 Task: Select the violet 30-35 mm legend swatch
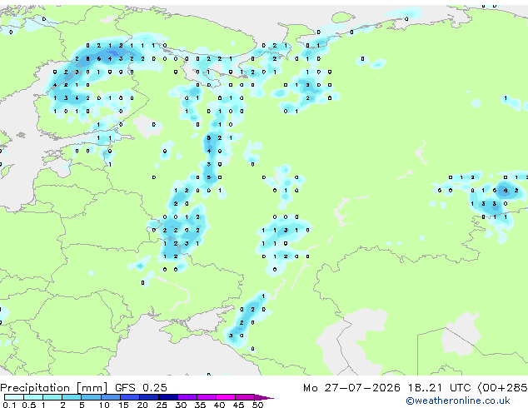[x=187, y=397]
